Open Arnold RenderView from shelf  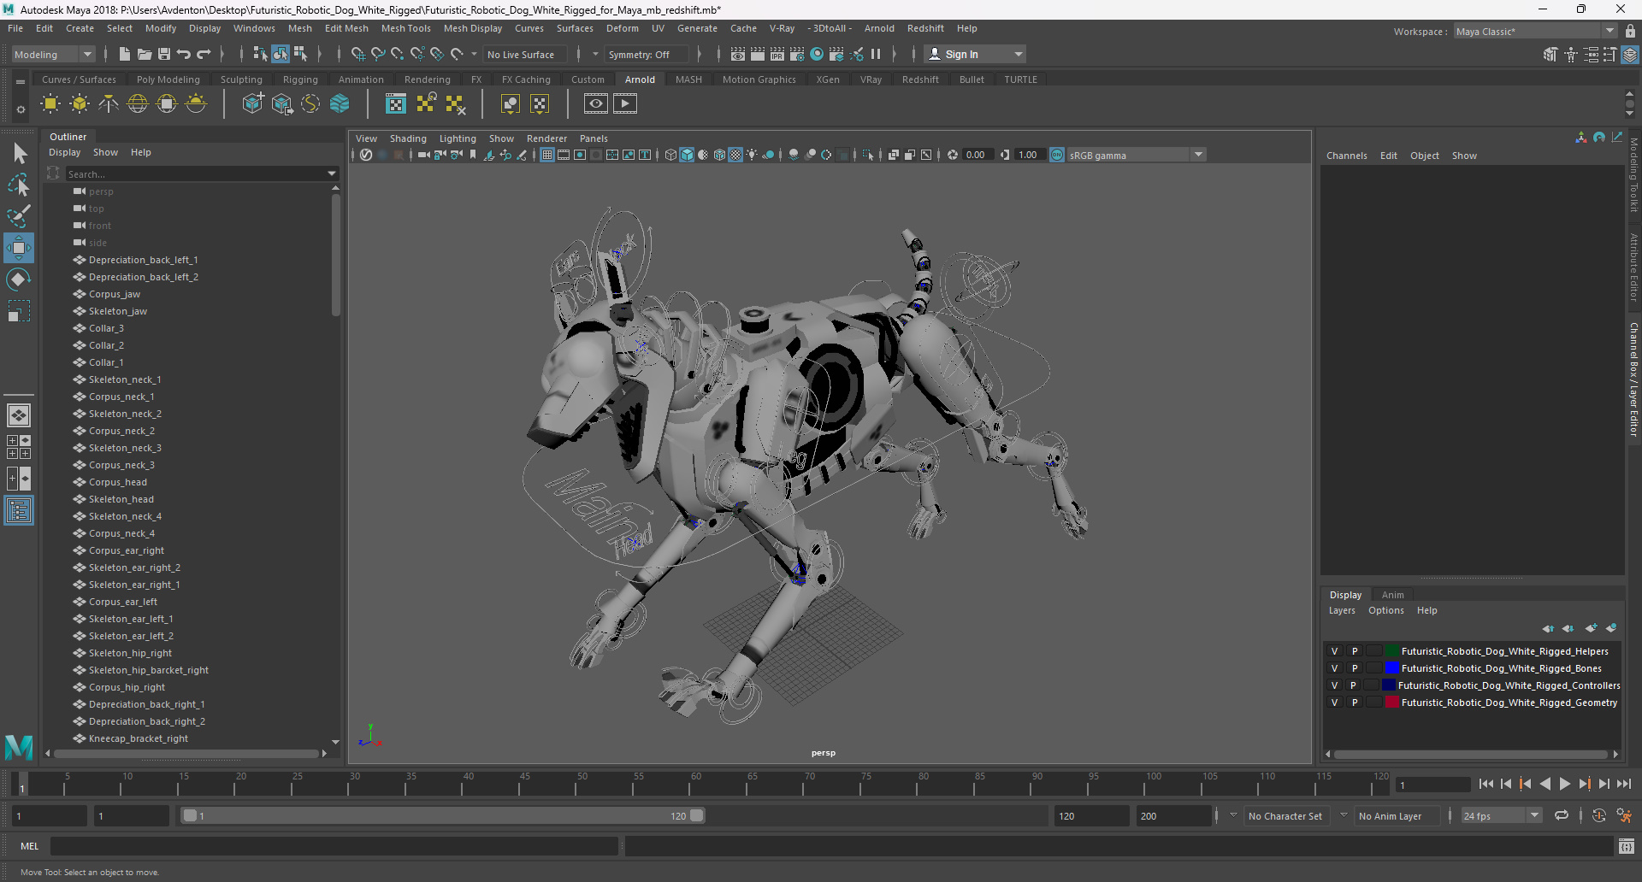[596, 104]
